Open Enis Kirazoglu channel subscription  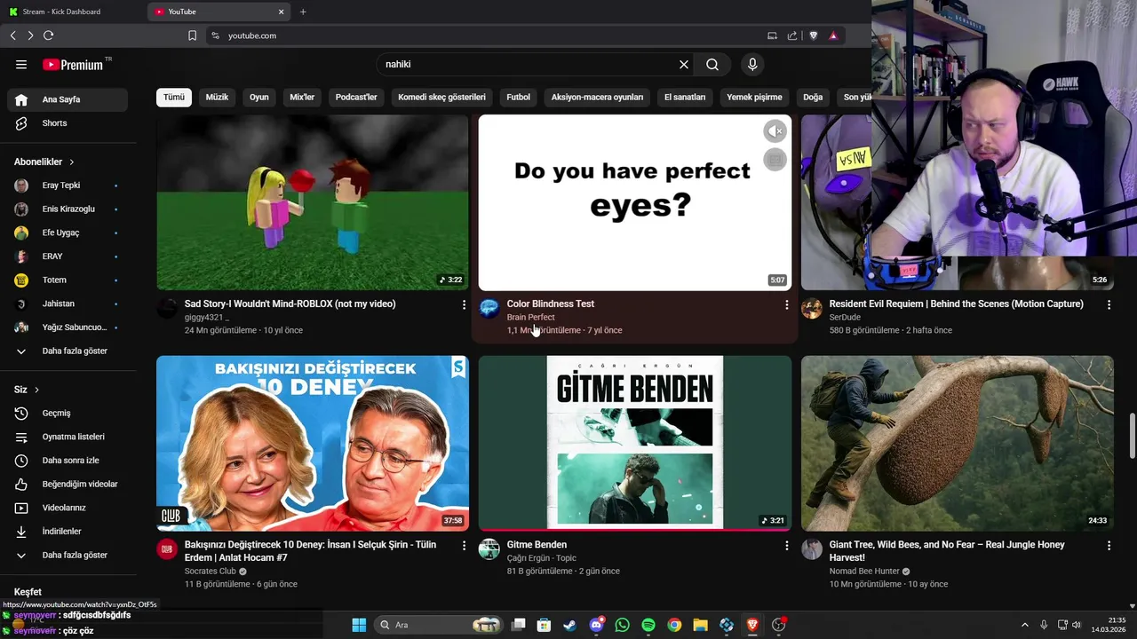pos(68,209)
